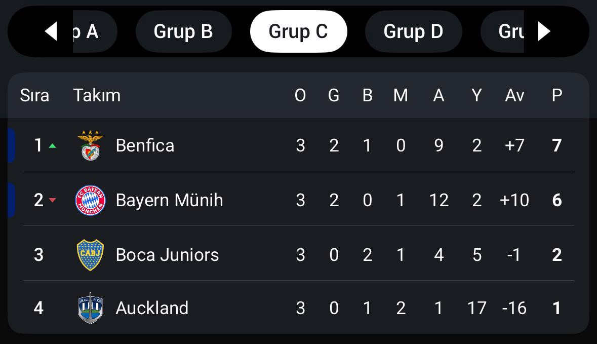This screenshot has height=344, width=597.
Task: Click the Bayern Münih club logo
Action: tap(90, 200)
